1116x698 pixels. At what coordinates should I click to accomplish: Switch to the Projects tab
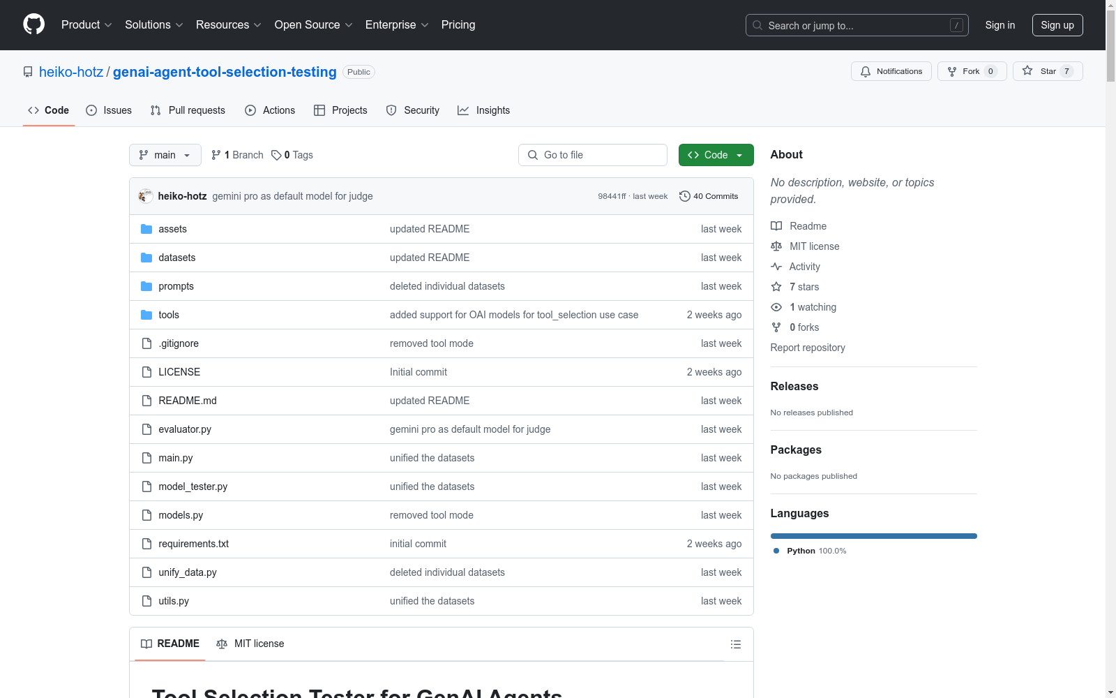tap(340, 110)
